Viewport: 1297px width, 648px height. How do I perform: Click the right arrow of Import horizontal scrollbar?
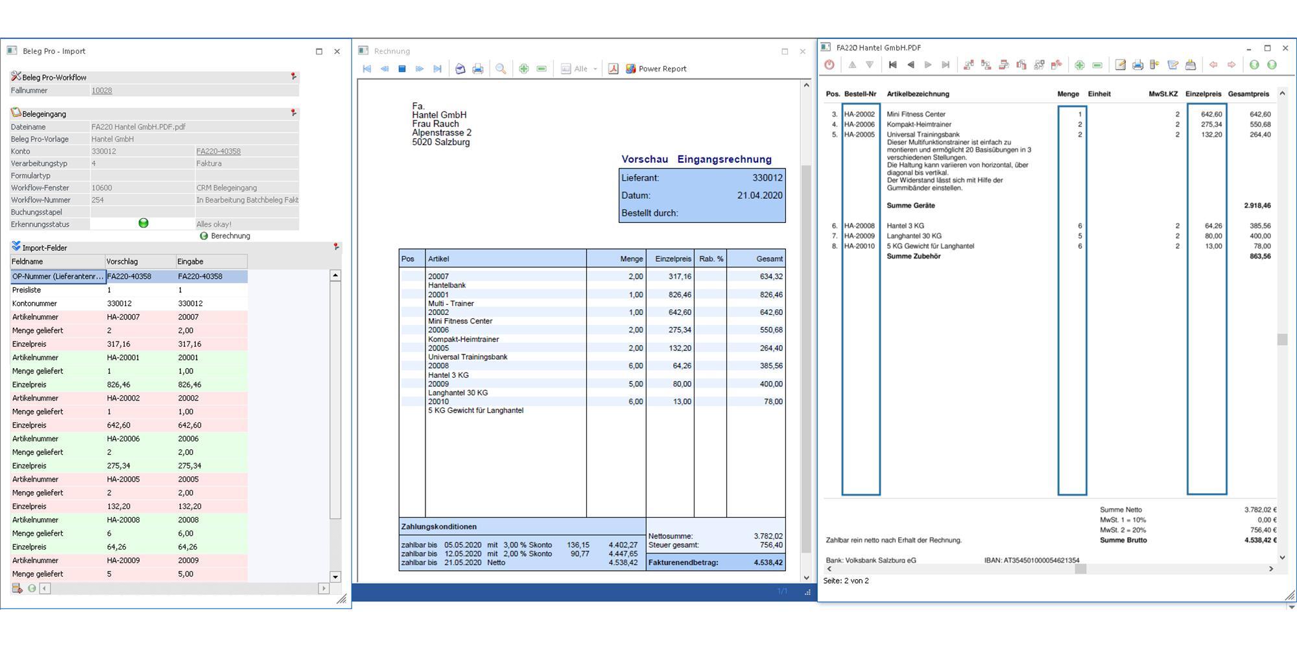click(324, 588)
